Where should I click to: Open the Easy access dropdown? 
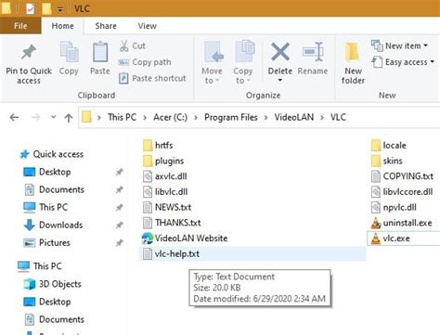[x=403, y=62]
